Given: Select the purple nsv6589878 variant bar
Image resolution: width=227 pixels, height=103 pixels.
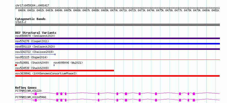Looking at the screenshot, I should 117,38.
